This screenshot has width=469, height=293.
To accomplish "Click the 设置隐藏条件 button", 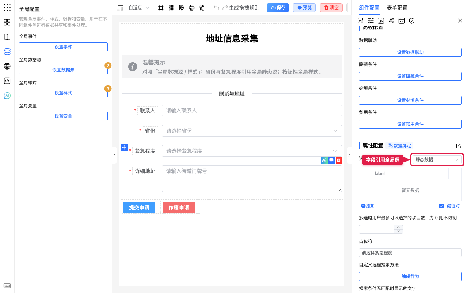I will pyautogui.click(x=410, y=76).
